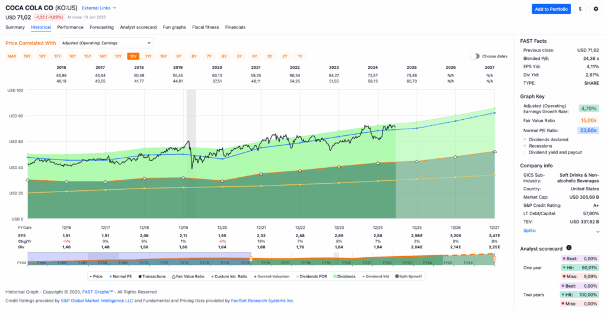Viewport: 607px width, 319px height.
Task: Open the settings gear icon
Action: pos(596,9)
